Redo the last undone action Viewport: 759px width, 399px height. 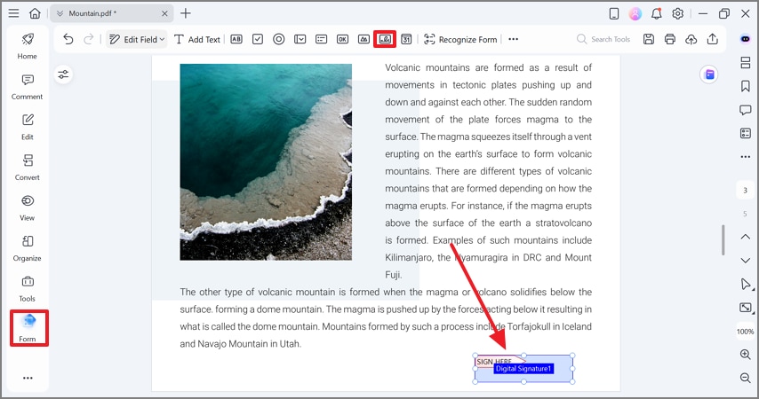89,39
